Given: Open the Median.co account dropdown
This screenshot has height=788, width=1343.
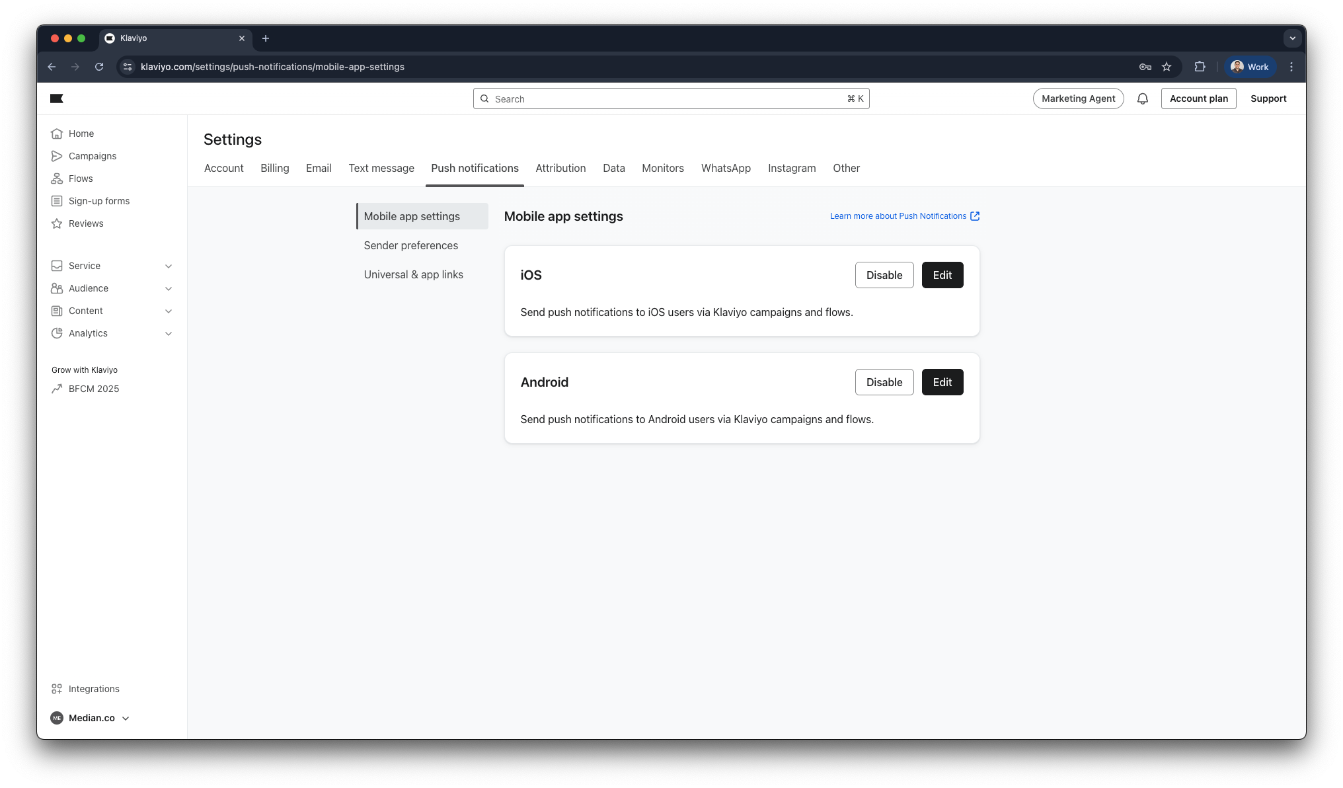Looking at the screenshot, I should coord(91,718).
